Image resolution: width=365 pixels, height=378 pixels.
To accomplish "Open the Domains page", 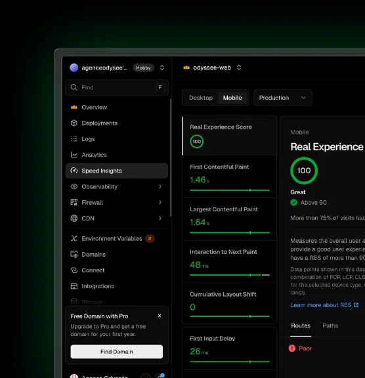I will [117, 255].
